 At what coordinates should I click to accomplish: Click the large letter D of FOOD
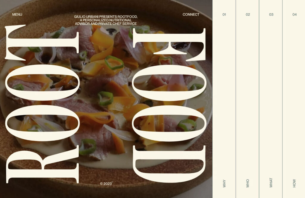pyautogui.click(x=169, y=164)
